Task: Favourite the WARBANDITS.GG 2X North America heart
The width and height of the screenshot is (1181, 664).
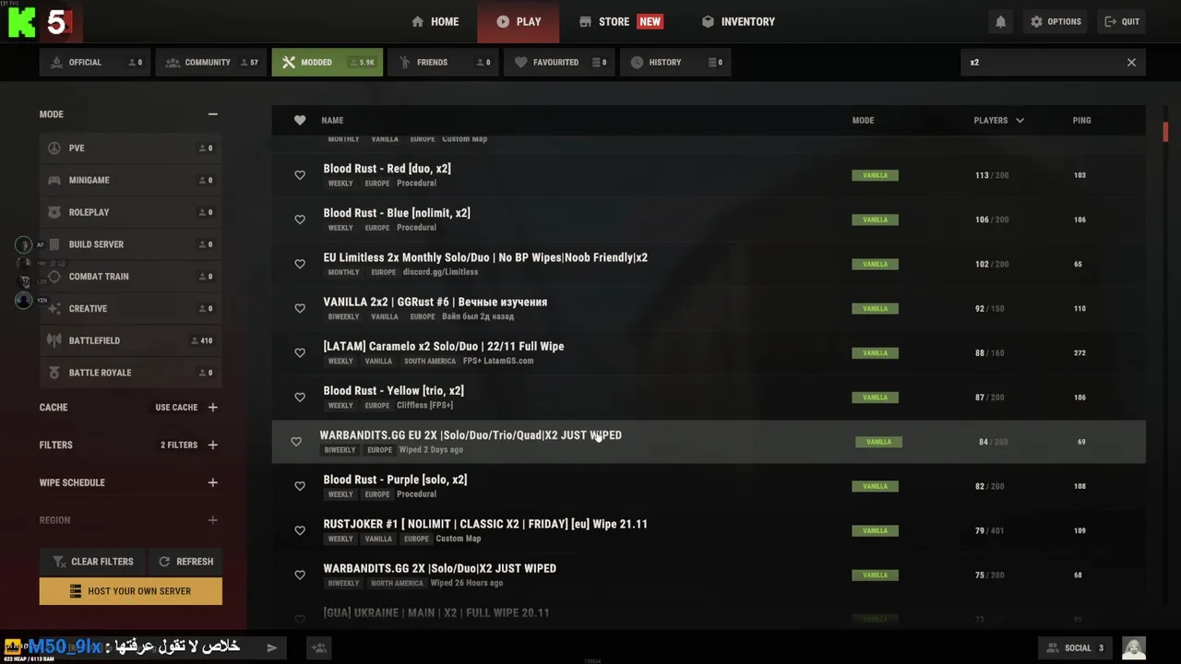Action: coord(300,575)
